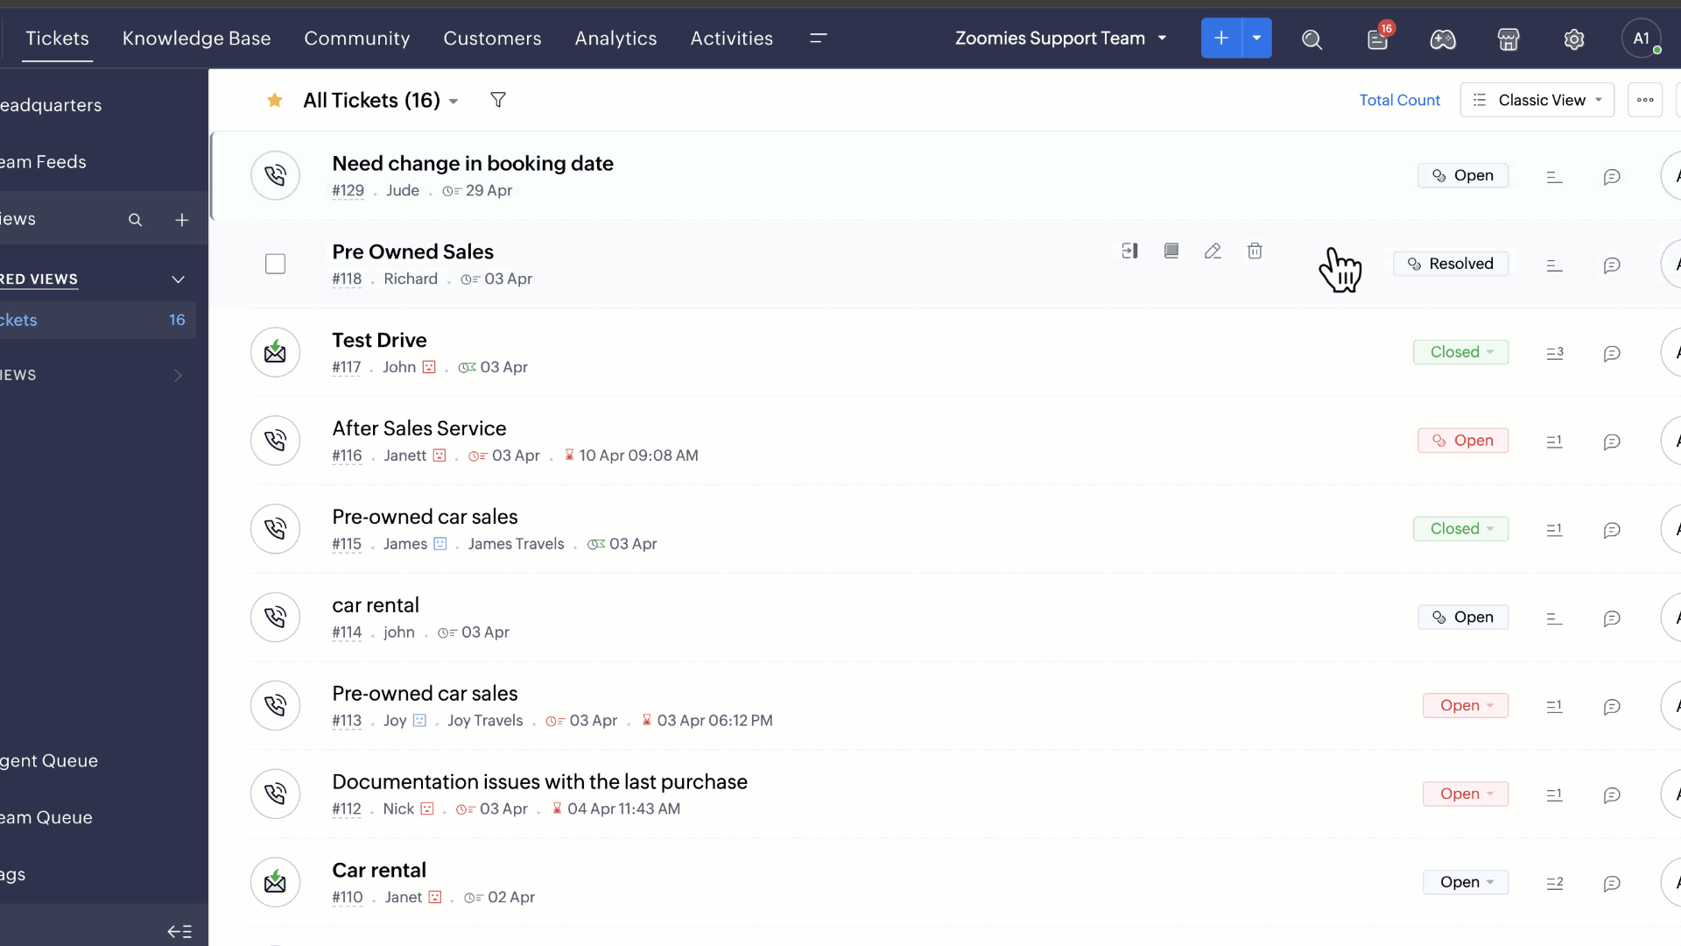Open status dropdown for Car rental #110

[x=1466, y=882]
